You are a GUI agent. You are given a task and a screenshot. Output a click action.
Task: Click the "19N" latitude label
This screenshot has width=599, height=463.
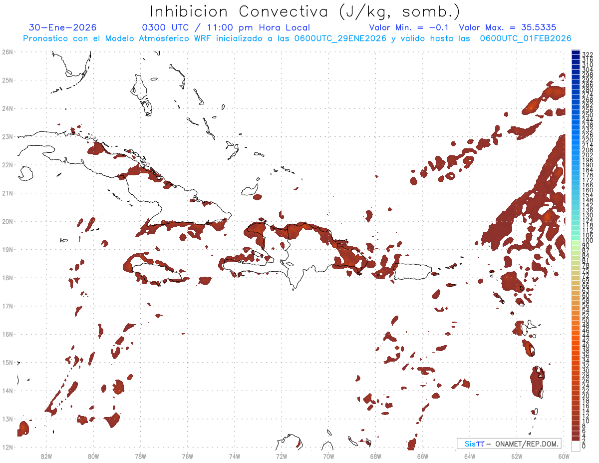coord(7,249)
